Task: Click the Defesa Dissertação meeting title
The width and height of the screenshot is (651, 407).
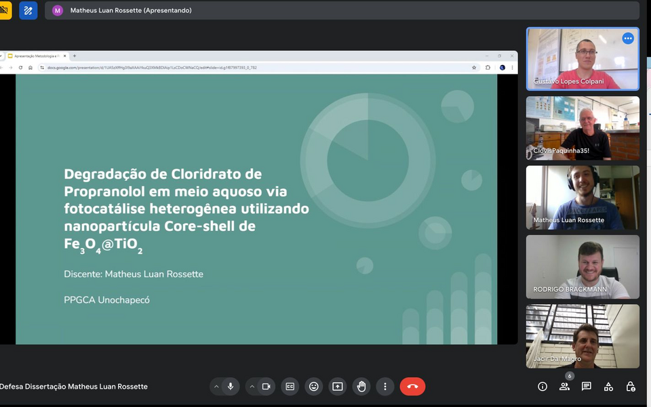Action: pos(74,387)
